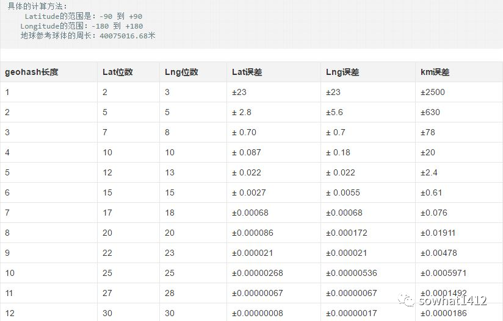Select the ±0.00000268 Lat error cell
This screenshot has height=321, width=503.
258,273
